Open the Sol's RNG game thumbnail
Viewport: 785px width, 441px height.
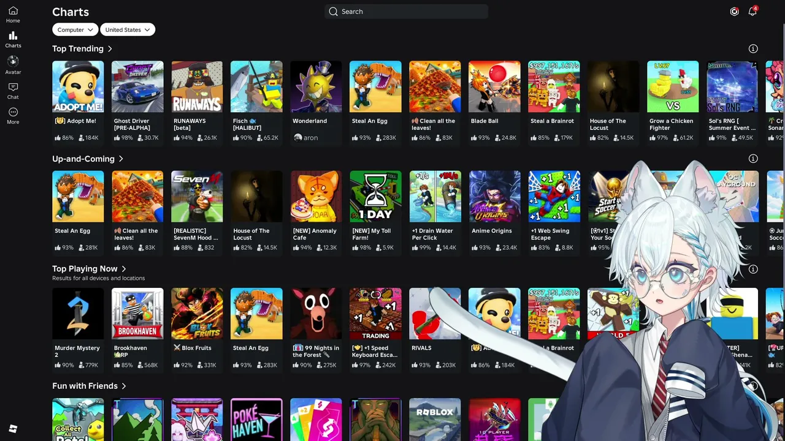pos(732,86)
